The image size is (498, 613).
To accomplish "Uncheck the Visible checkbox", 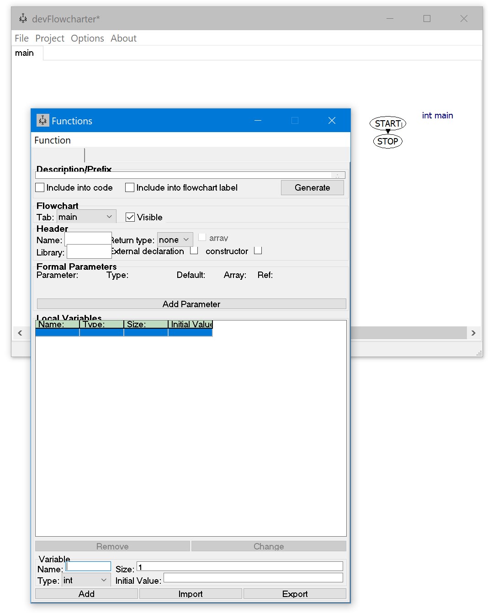I will pos(130,217).
